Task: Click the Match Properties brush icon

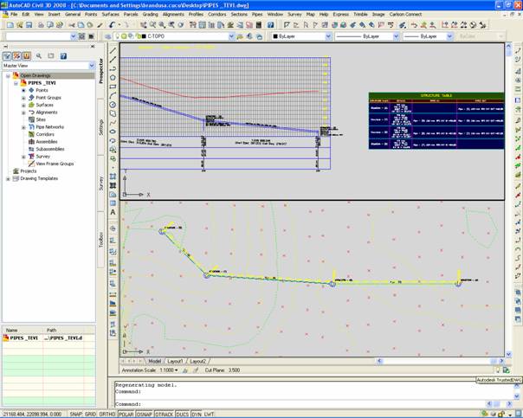Action: pyautogui.click(x=100, y=25)
